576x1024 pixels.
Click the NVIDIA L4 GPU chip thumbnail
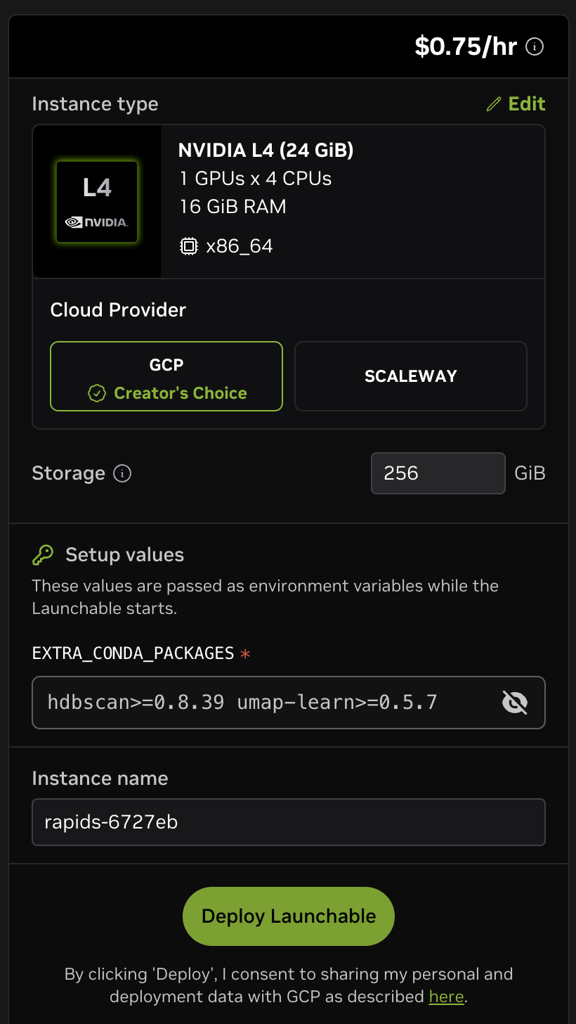(x=97, y=201)
